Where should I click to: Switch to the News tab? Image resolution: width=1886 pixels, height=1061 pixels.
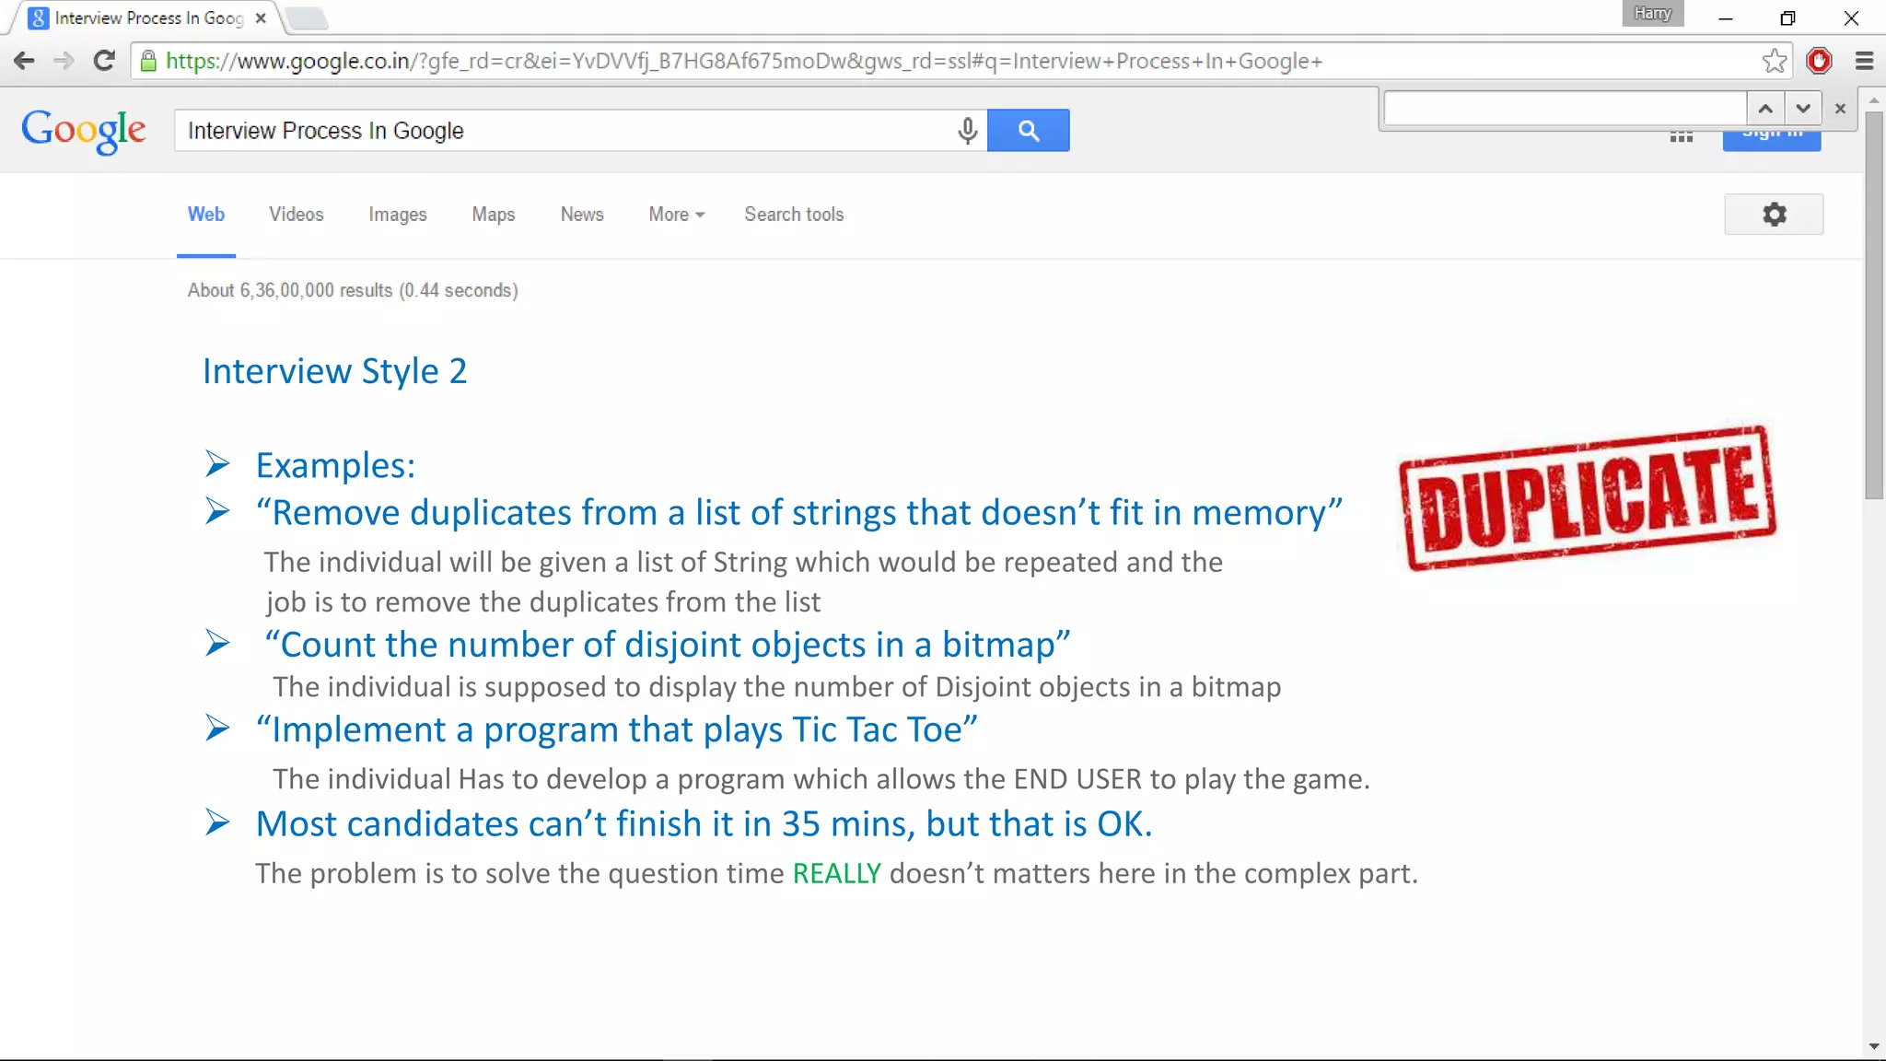582,215
